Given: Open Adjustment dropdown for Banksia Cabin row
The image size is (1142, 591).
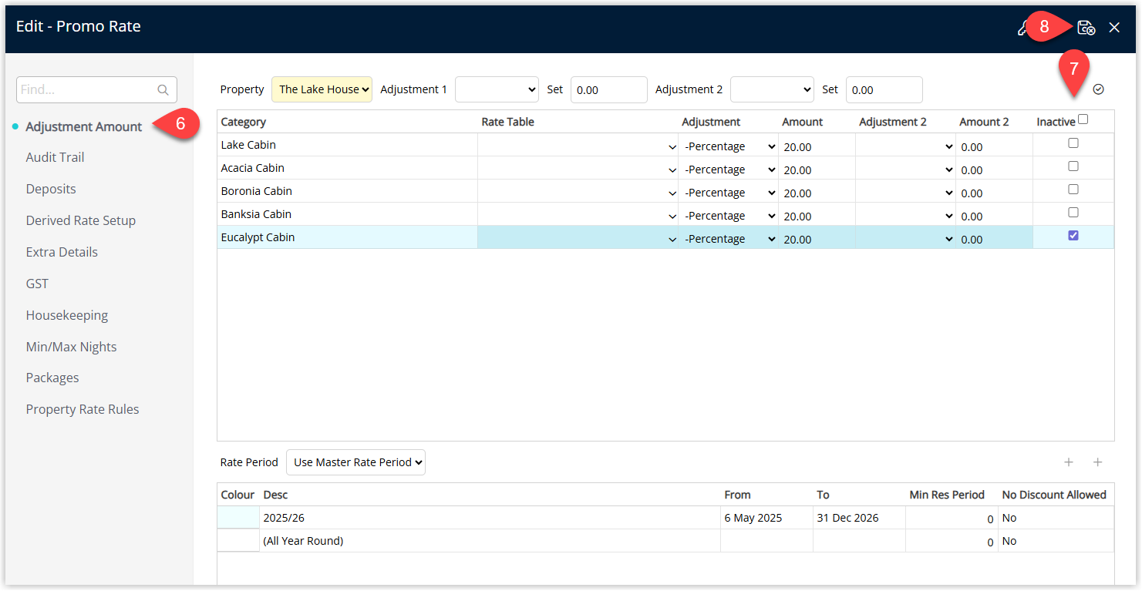Looking at the screenshot, I should click(x=729, y=216).
